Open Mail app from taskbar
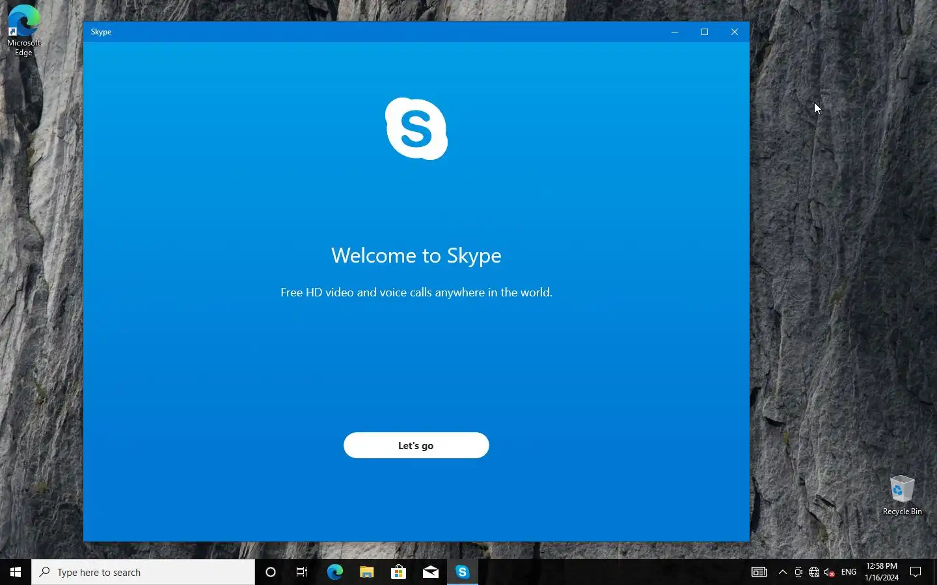This screenshot has width=937, height=585. pos(430,572)
